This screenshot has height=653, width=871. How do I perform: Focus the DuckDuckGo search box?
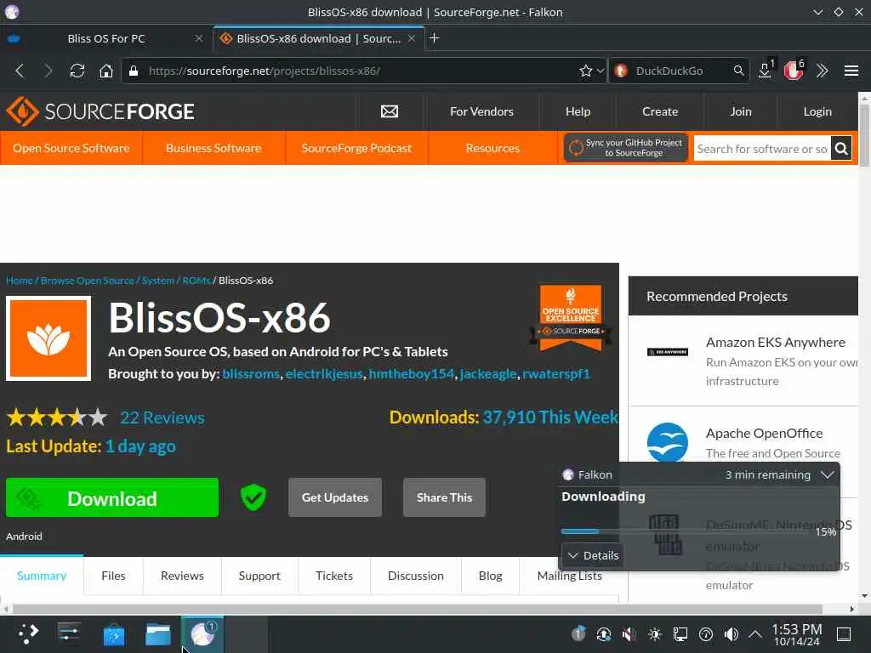click(680, 71)
